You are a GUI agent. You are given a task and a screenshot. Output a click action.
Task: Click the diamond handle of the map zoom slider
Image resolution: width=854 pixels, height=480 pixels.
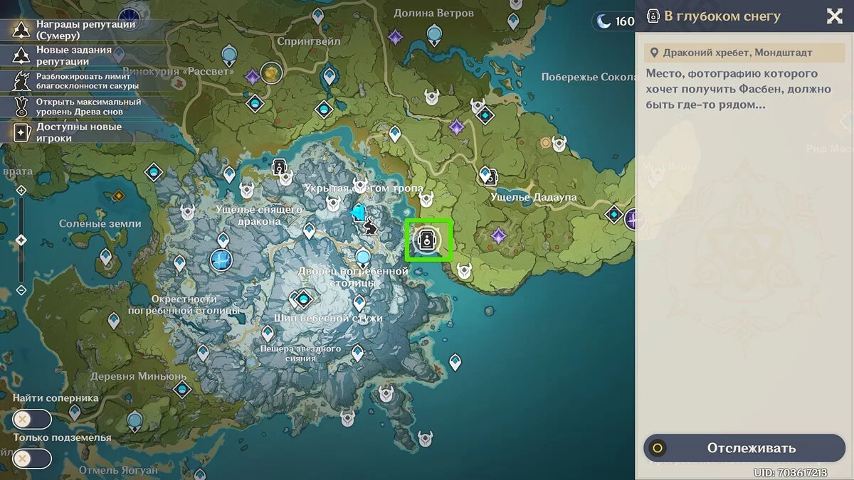coord(21,240)
